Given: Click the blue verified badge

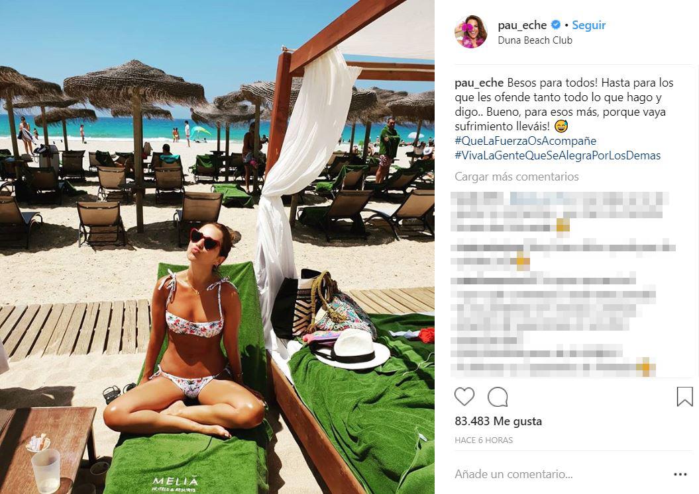Looking at the screenshot, I should (555, 25).
